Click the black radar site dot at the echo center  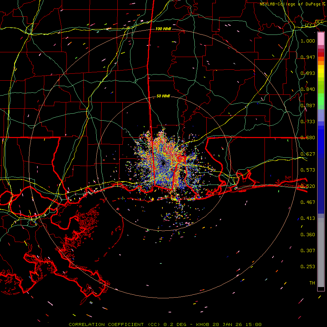pos(163,163)
